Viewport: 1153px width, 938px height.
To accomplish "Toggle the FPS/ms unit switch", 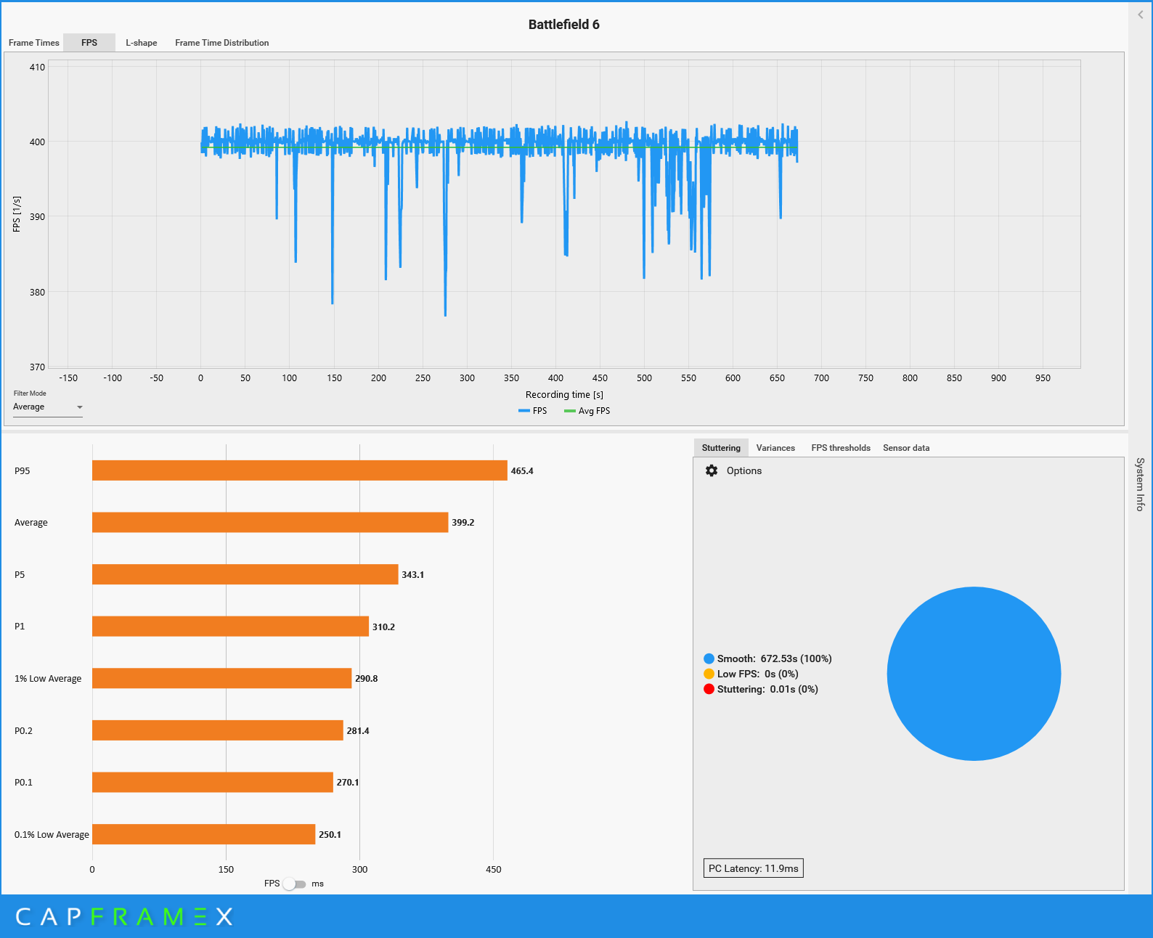I will point(294,884).
